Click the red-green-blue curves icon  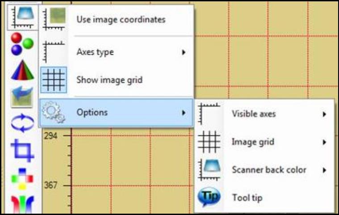point(22,204)
